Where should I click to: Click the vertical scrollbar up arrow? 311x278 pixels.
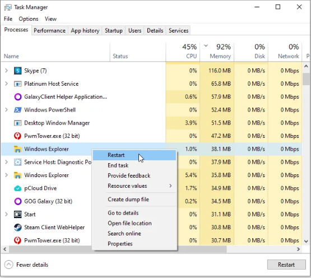(306, 66)
